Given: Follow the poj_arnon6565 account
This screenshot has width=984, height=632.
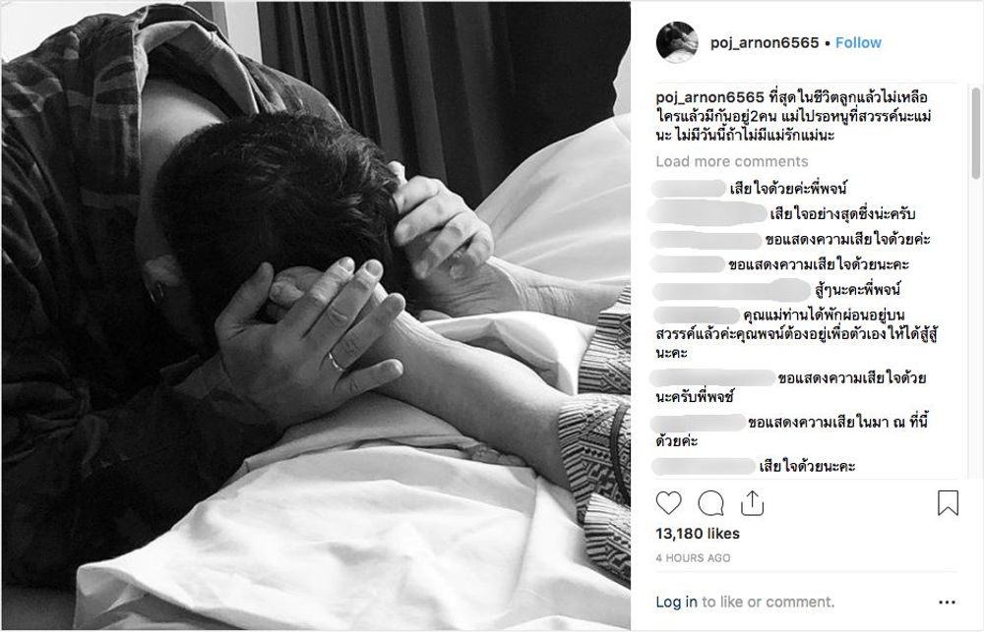Looking at the screenshot, I should tap(858, 42).
